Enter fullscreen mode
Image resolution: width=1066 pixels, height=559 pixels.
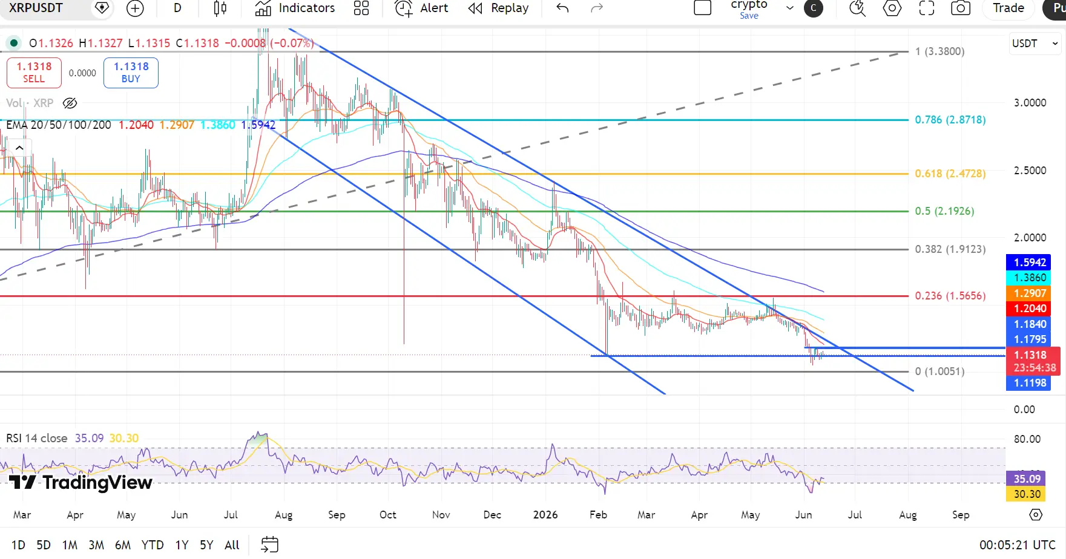click(926, 8)
